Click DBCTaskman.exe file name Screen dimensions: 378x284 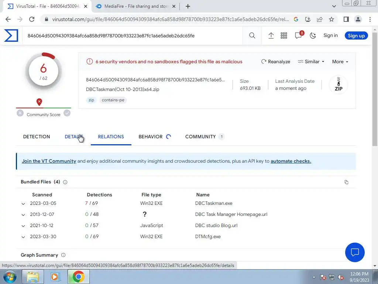pyautogui.click(x=214, y=203)
